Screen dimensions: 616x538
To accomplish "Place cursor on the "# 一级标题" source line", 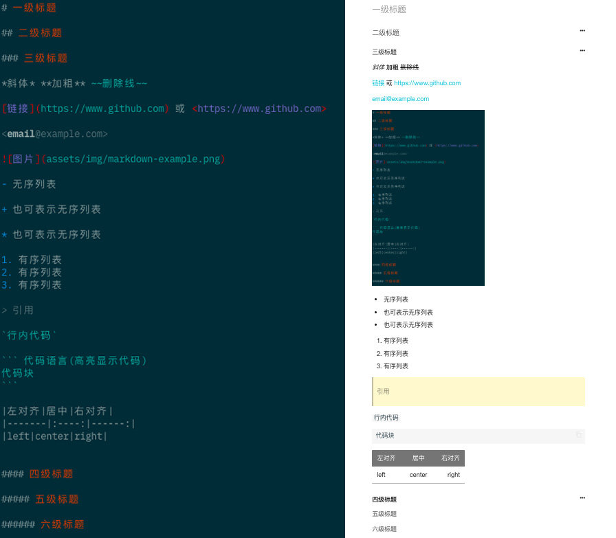I will tap(31, 8).
